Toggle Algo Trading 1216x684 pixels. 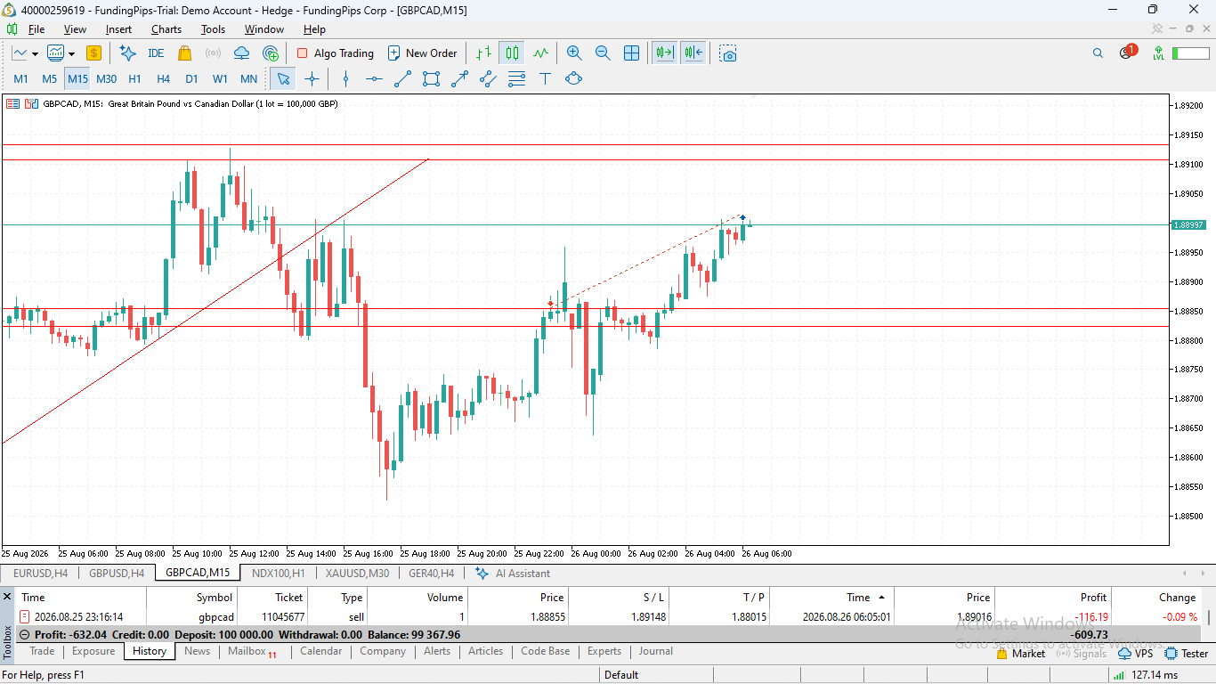pyautogui.click(x=336, y=53)
